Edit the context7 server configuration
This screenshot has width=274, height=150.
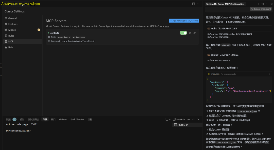(195, 33)
